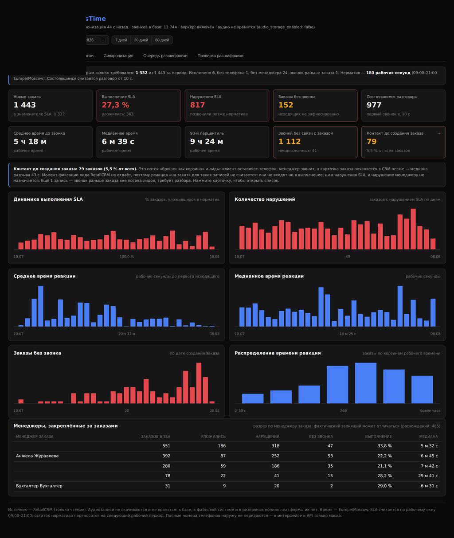Sort by the Уложились column header
Image resolution: width=454 pixels, height=538 pixels.
pyautogui.click(x=213, y=437)
